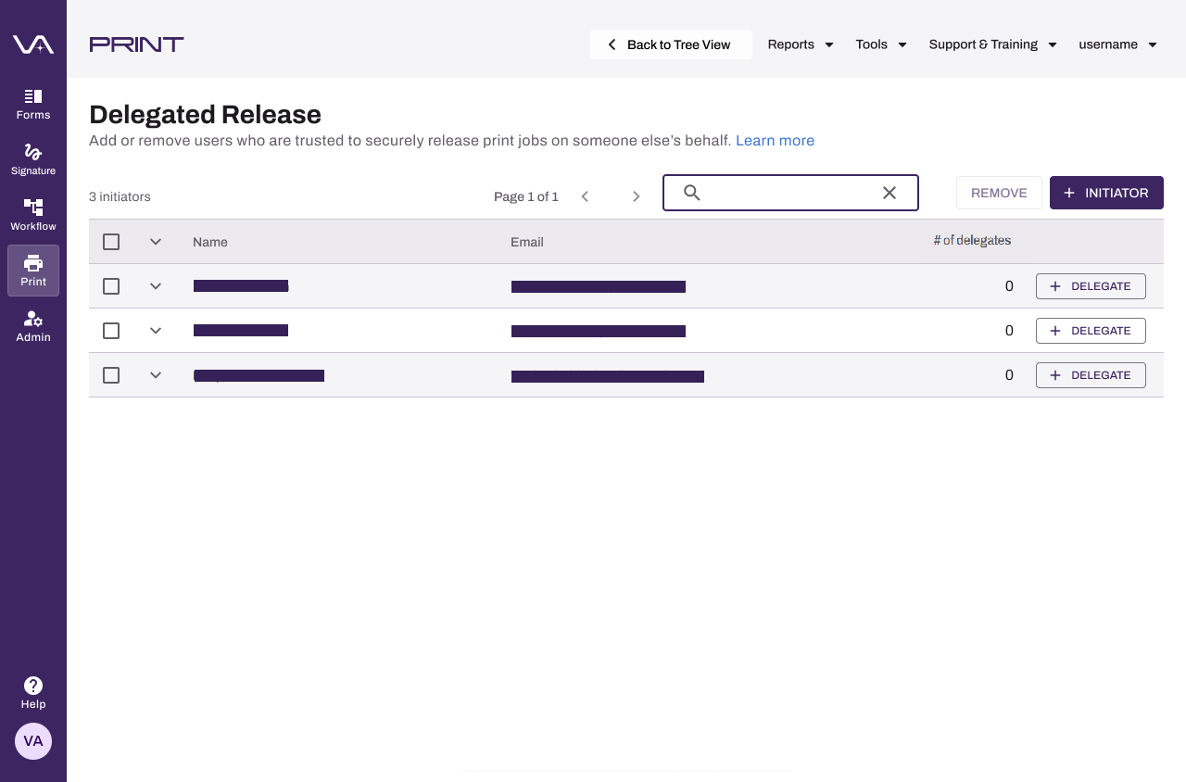Open the Admin section in sidebar

pos(33,326)
